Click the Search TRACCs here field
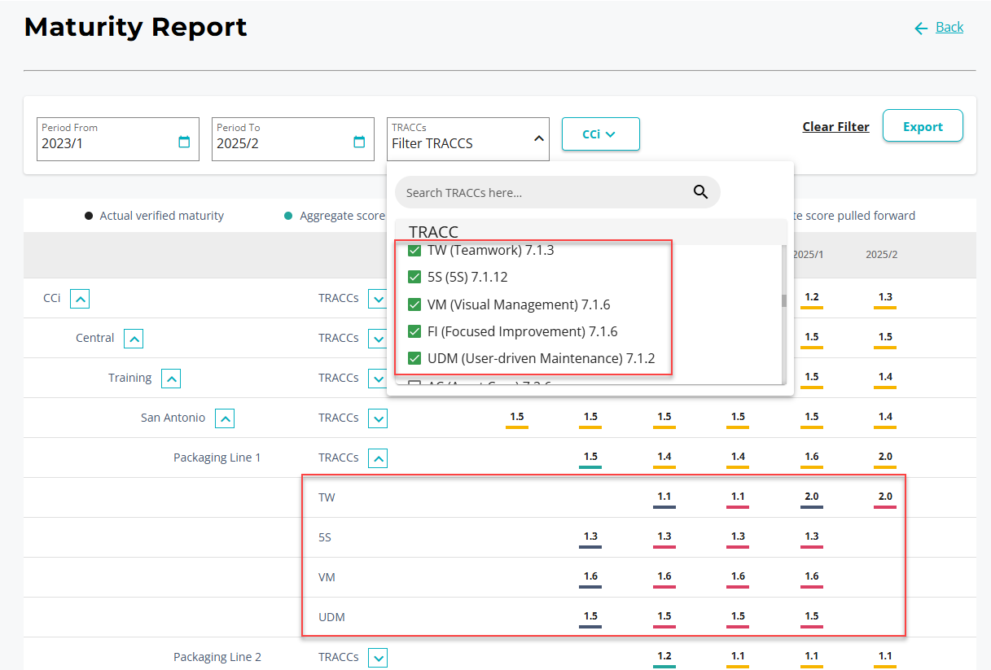 [558, 192]
